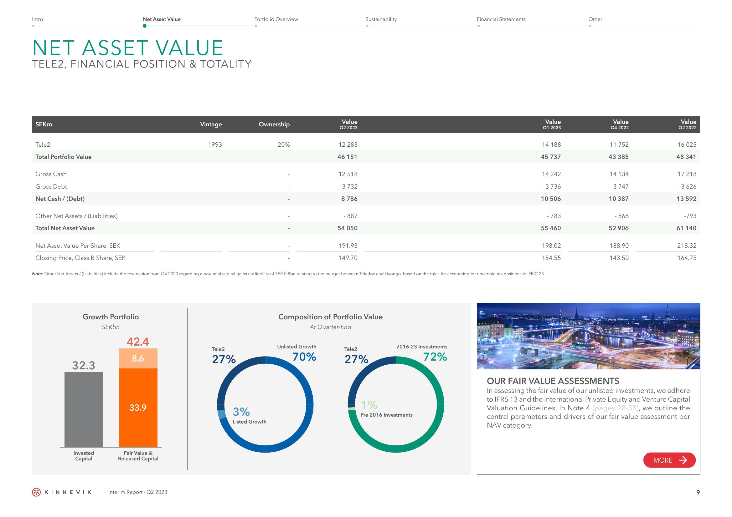The image size is (732, 517).
Task: Click net cash value 8 786
Action: pyautogui.click(x=349, y=199)
